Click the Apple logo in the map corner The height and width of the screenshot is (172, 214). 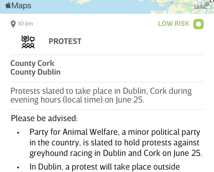(8, 5)
